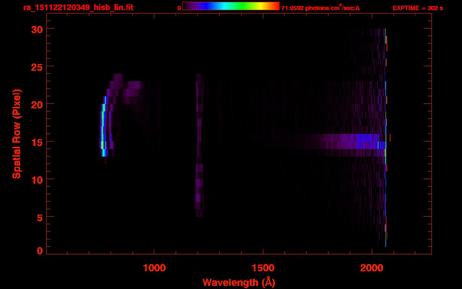Click the vertical emission line near 1200 Å
This screenshot has height=289, width=462.
[199, 145]
